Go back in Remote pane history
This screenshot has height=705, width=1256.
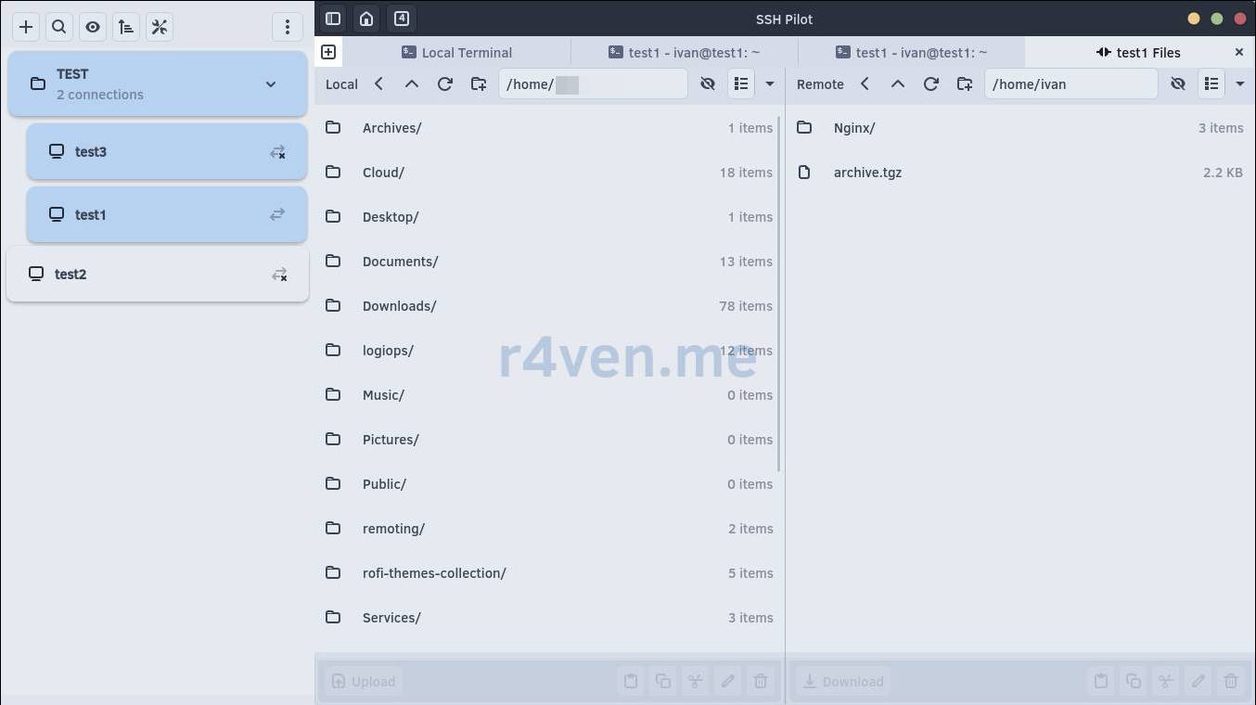pos(865,84)
